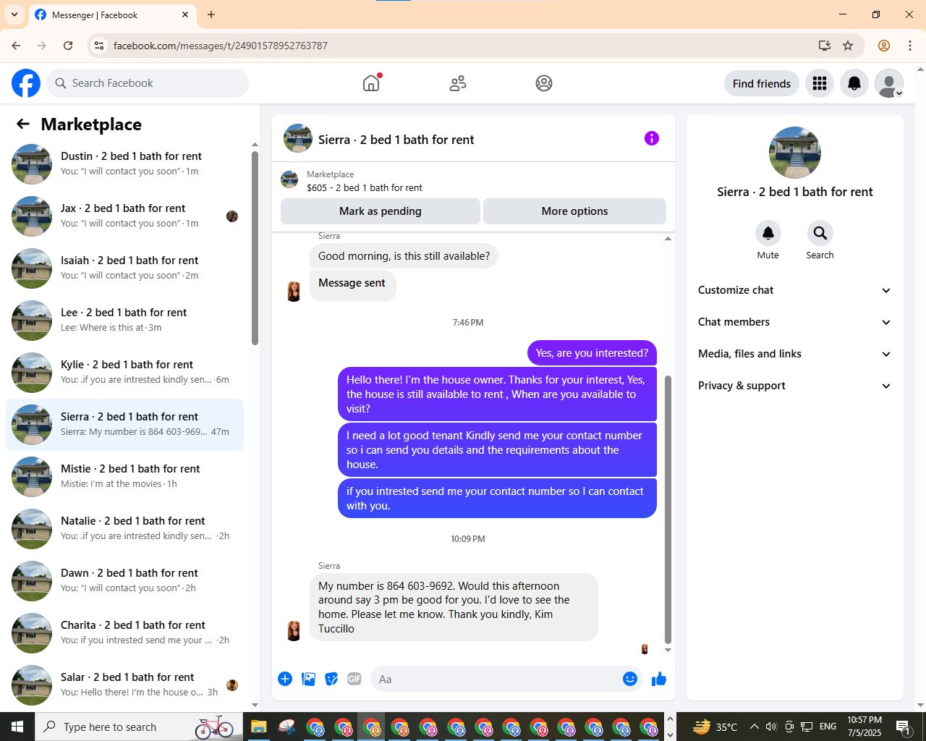Viewport: 926px width, 741px height.
Task: Open File Explorer from the taskbar
Action: click(259, 727)
